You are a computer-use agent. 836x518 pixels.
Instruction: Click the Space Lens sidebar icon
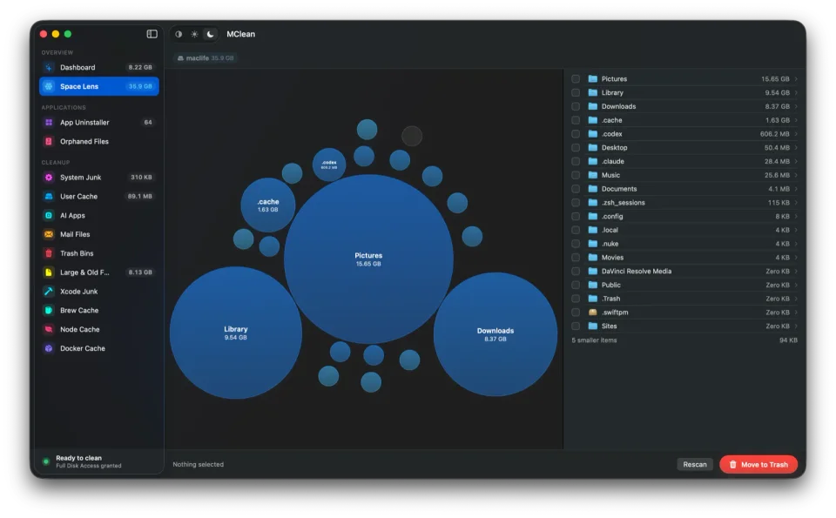(x=49, y=86)
